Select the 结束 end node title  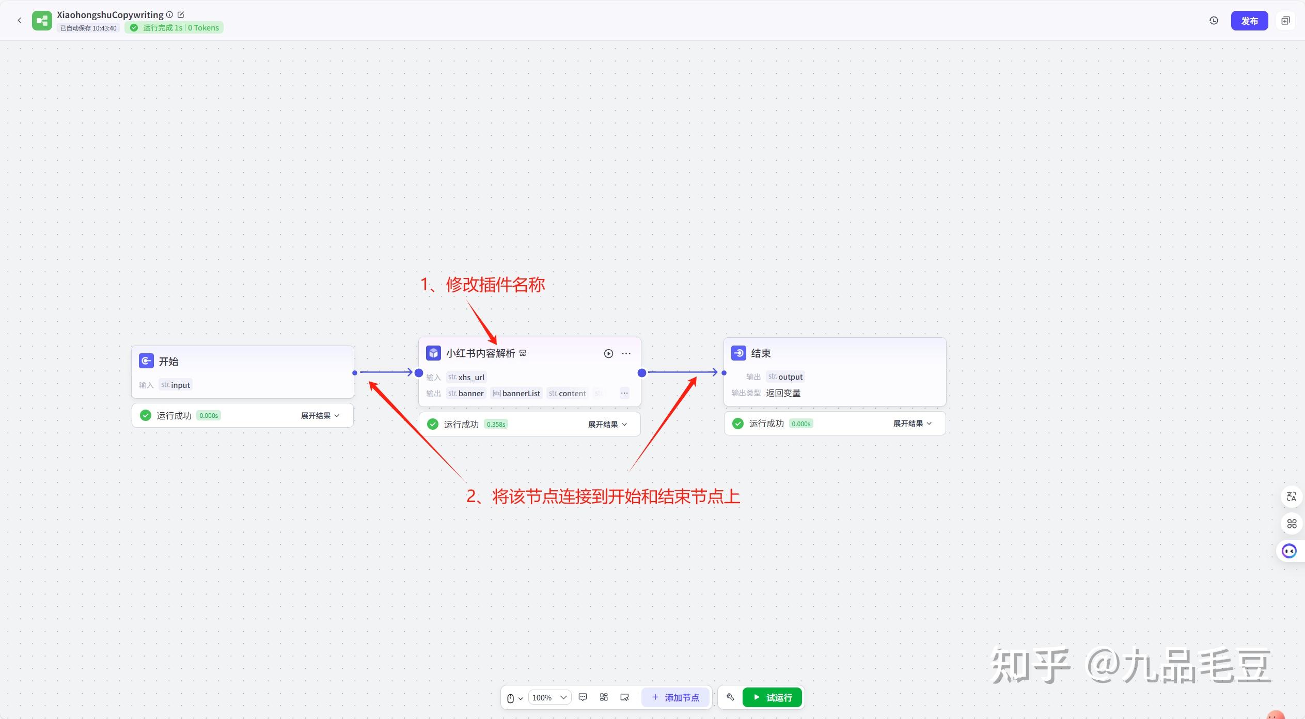click(x=761, y=353)
